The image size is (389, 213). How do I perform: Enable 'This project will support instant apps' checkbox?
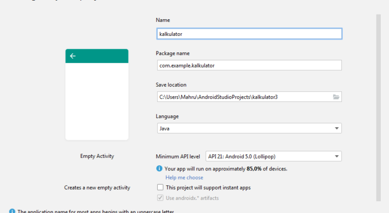[160, 188]
